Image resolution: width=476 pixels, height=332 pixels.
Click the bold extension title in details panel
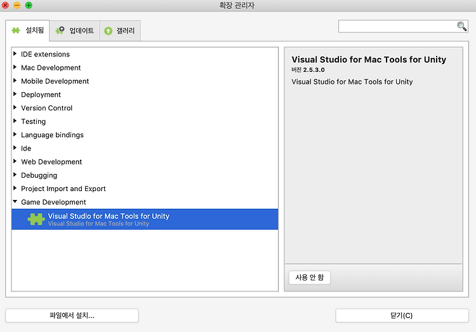click(x=369, y=60)
